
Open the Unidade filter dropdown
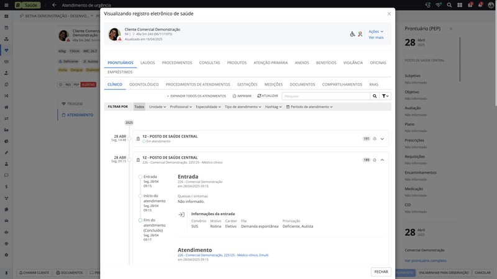(158, 107)
